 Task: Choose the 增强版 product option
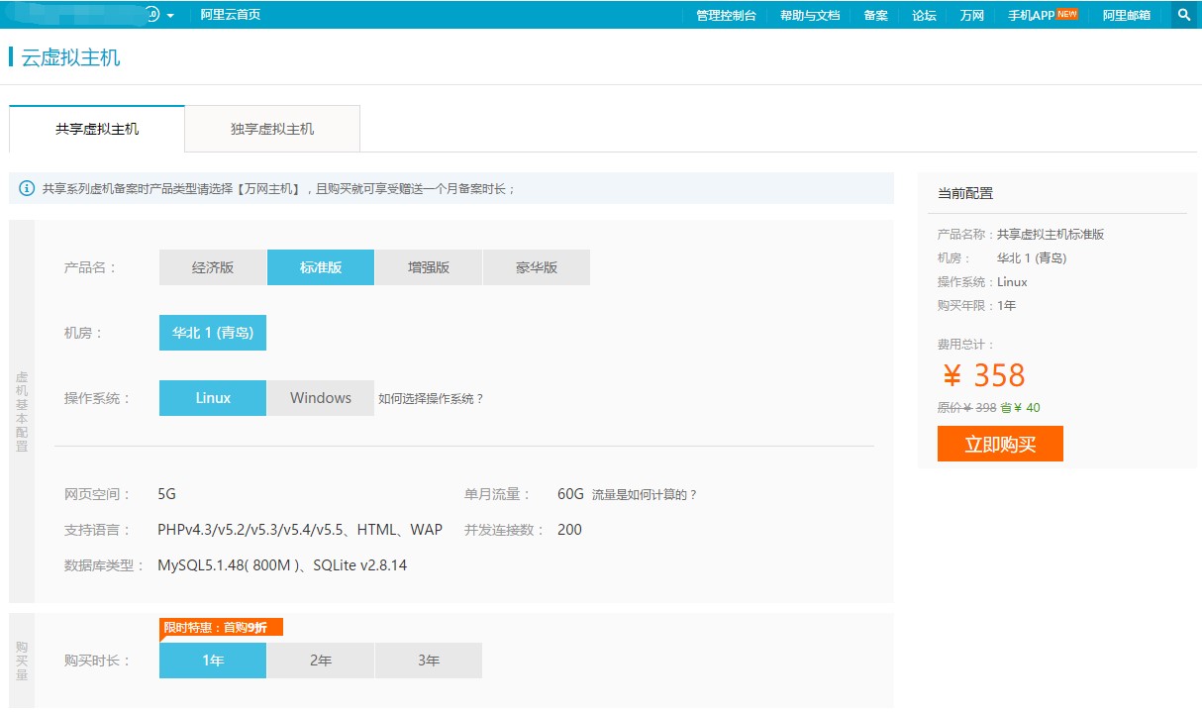(429, 267)
